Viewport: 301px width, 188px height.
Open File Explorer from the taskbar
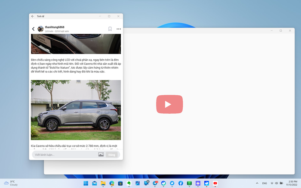(x=103, y=183)
